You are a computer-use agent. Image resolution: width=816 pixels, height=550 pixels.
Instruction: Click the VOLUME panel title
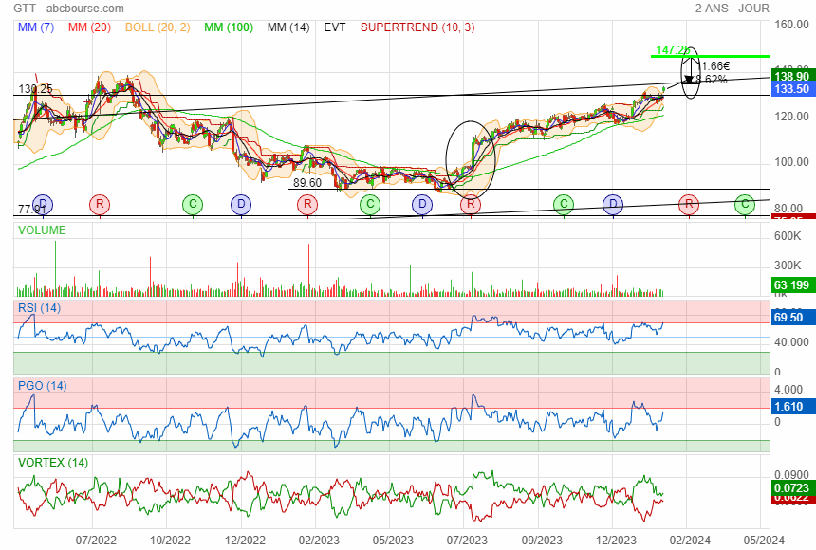click(42, 230)
